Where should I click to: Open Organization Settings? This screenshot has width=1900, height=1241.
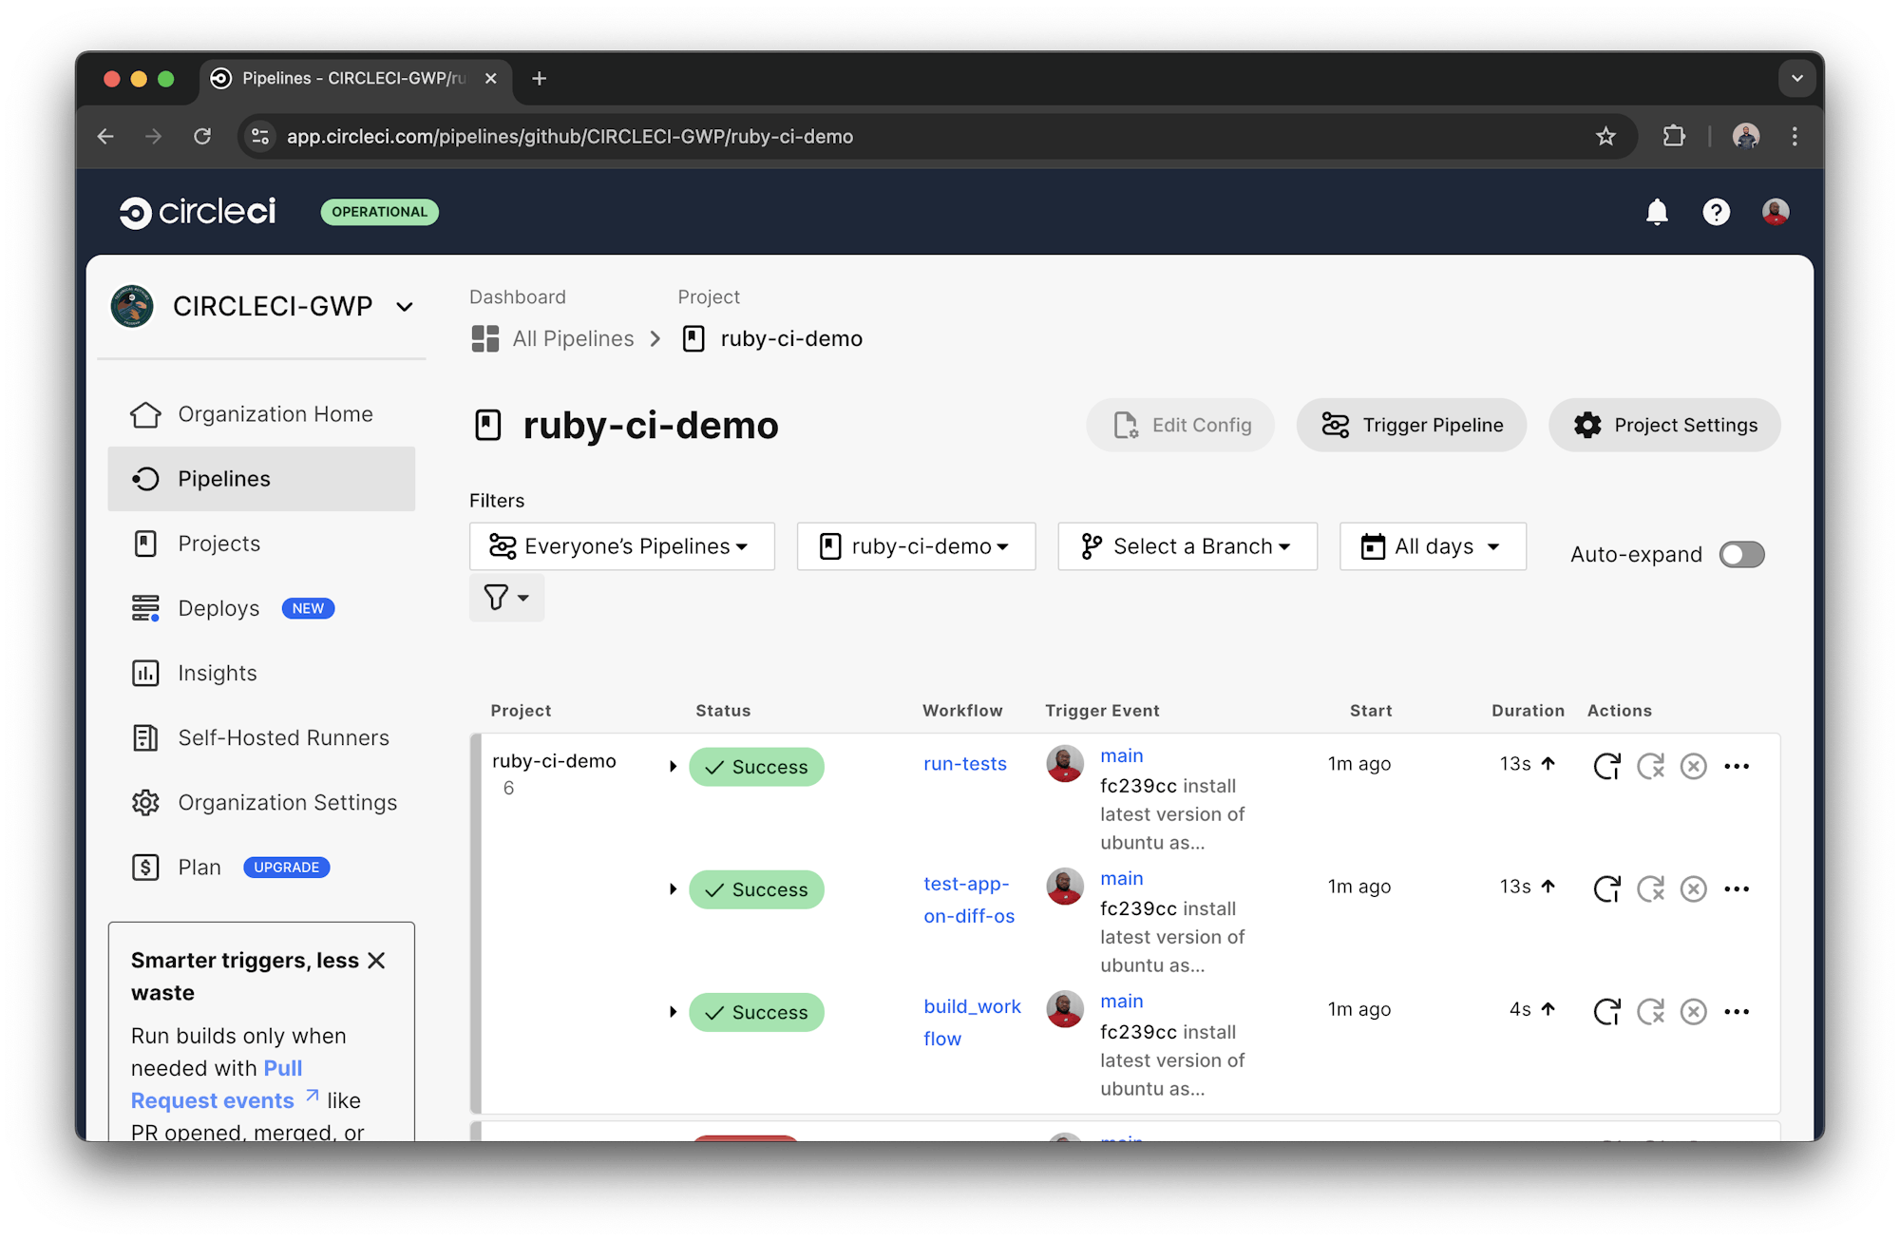coord(287,802)
